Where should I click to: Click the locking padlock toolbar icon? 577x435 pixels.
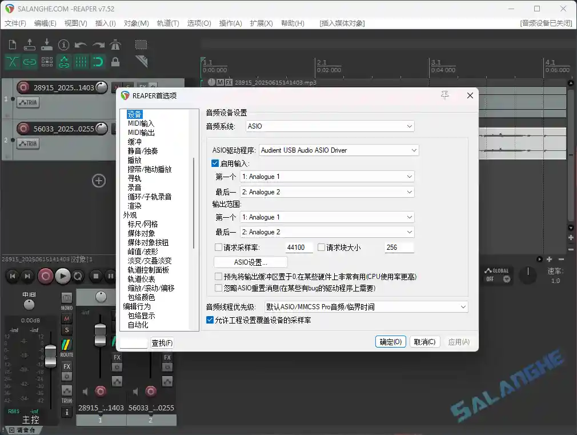(x=115, y=62)
